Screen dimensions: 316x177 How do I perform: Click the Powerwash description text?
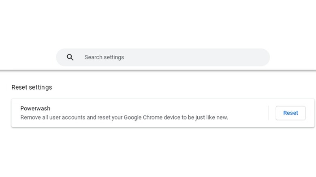(x=124, y=118)
